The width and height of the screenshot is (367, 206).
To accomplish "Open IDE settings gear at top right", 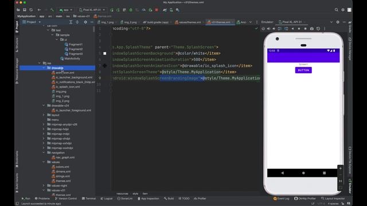I will pos(343,10).
